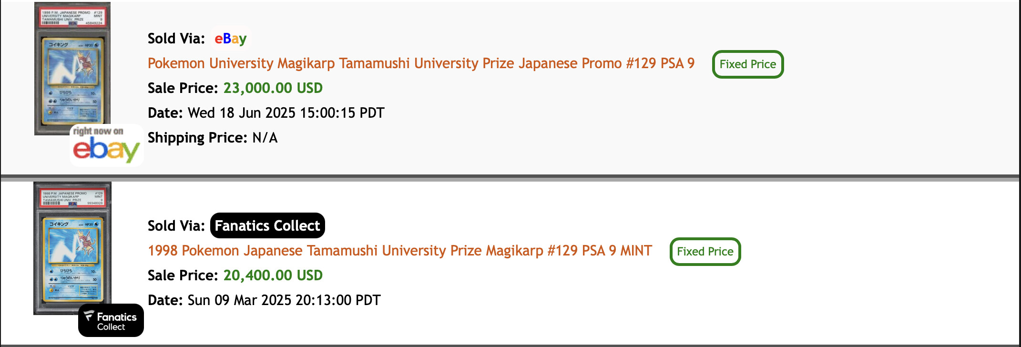
Task: Click the gray divider between the two listings
Action: (511, 178)
